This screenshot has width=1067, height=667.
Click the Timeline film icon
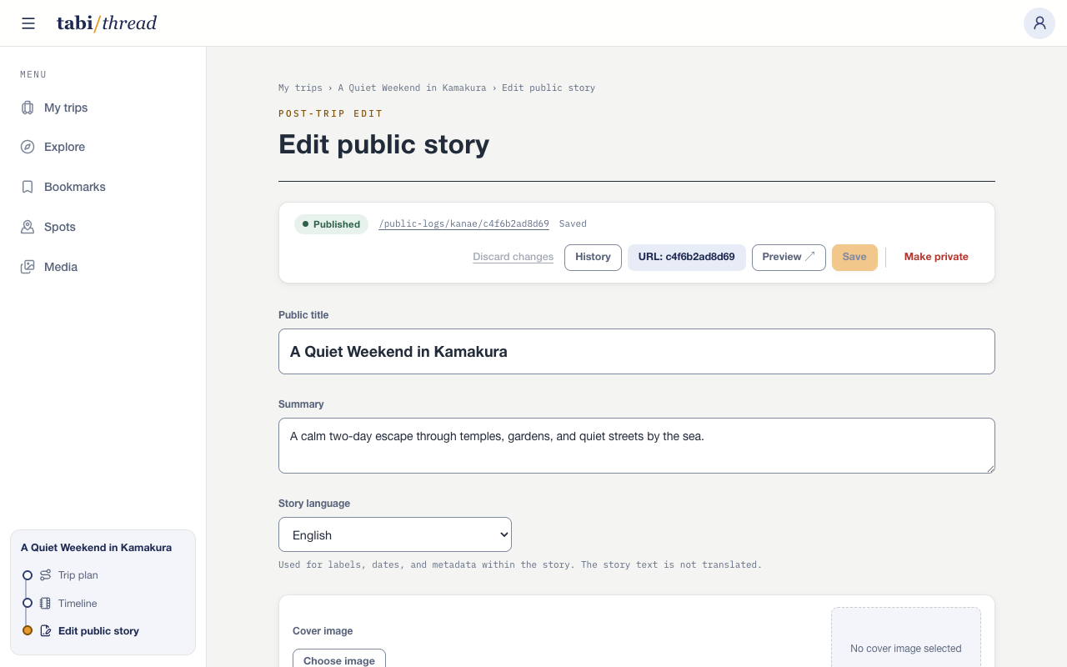point(46,604)
